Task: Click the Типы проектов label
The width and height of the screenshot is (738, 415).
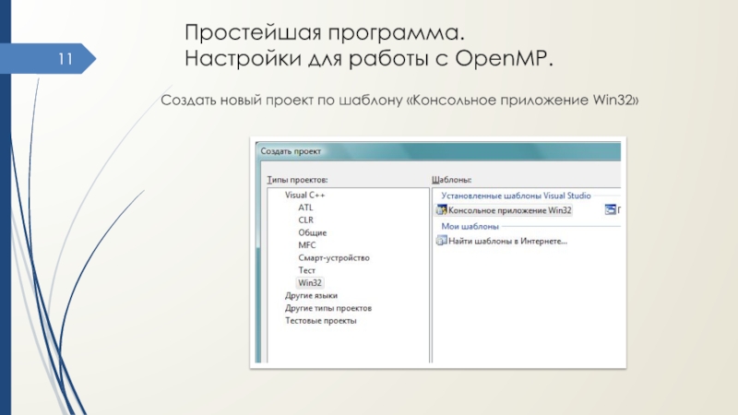Action: tap(297, 180)
